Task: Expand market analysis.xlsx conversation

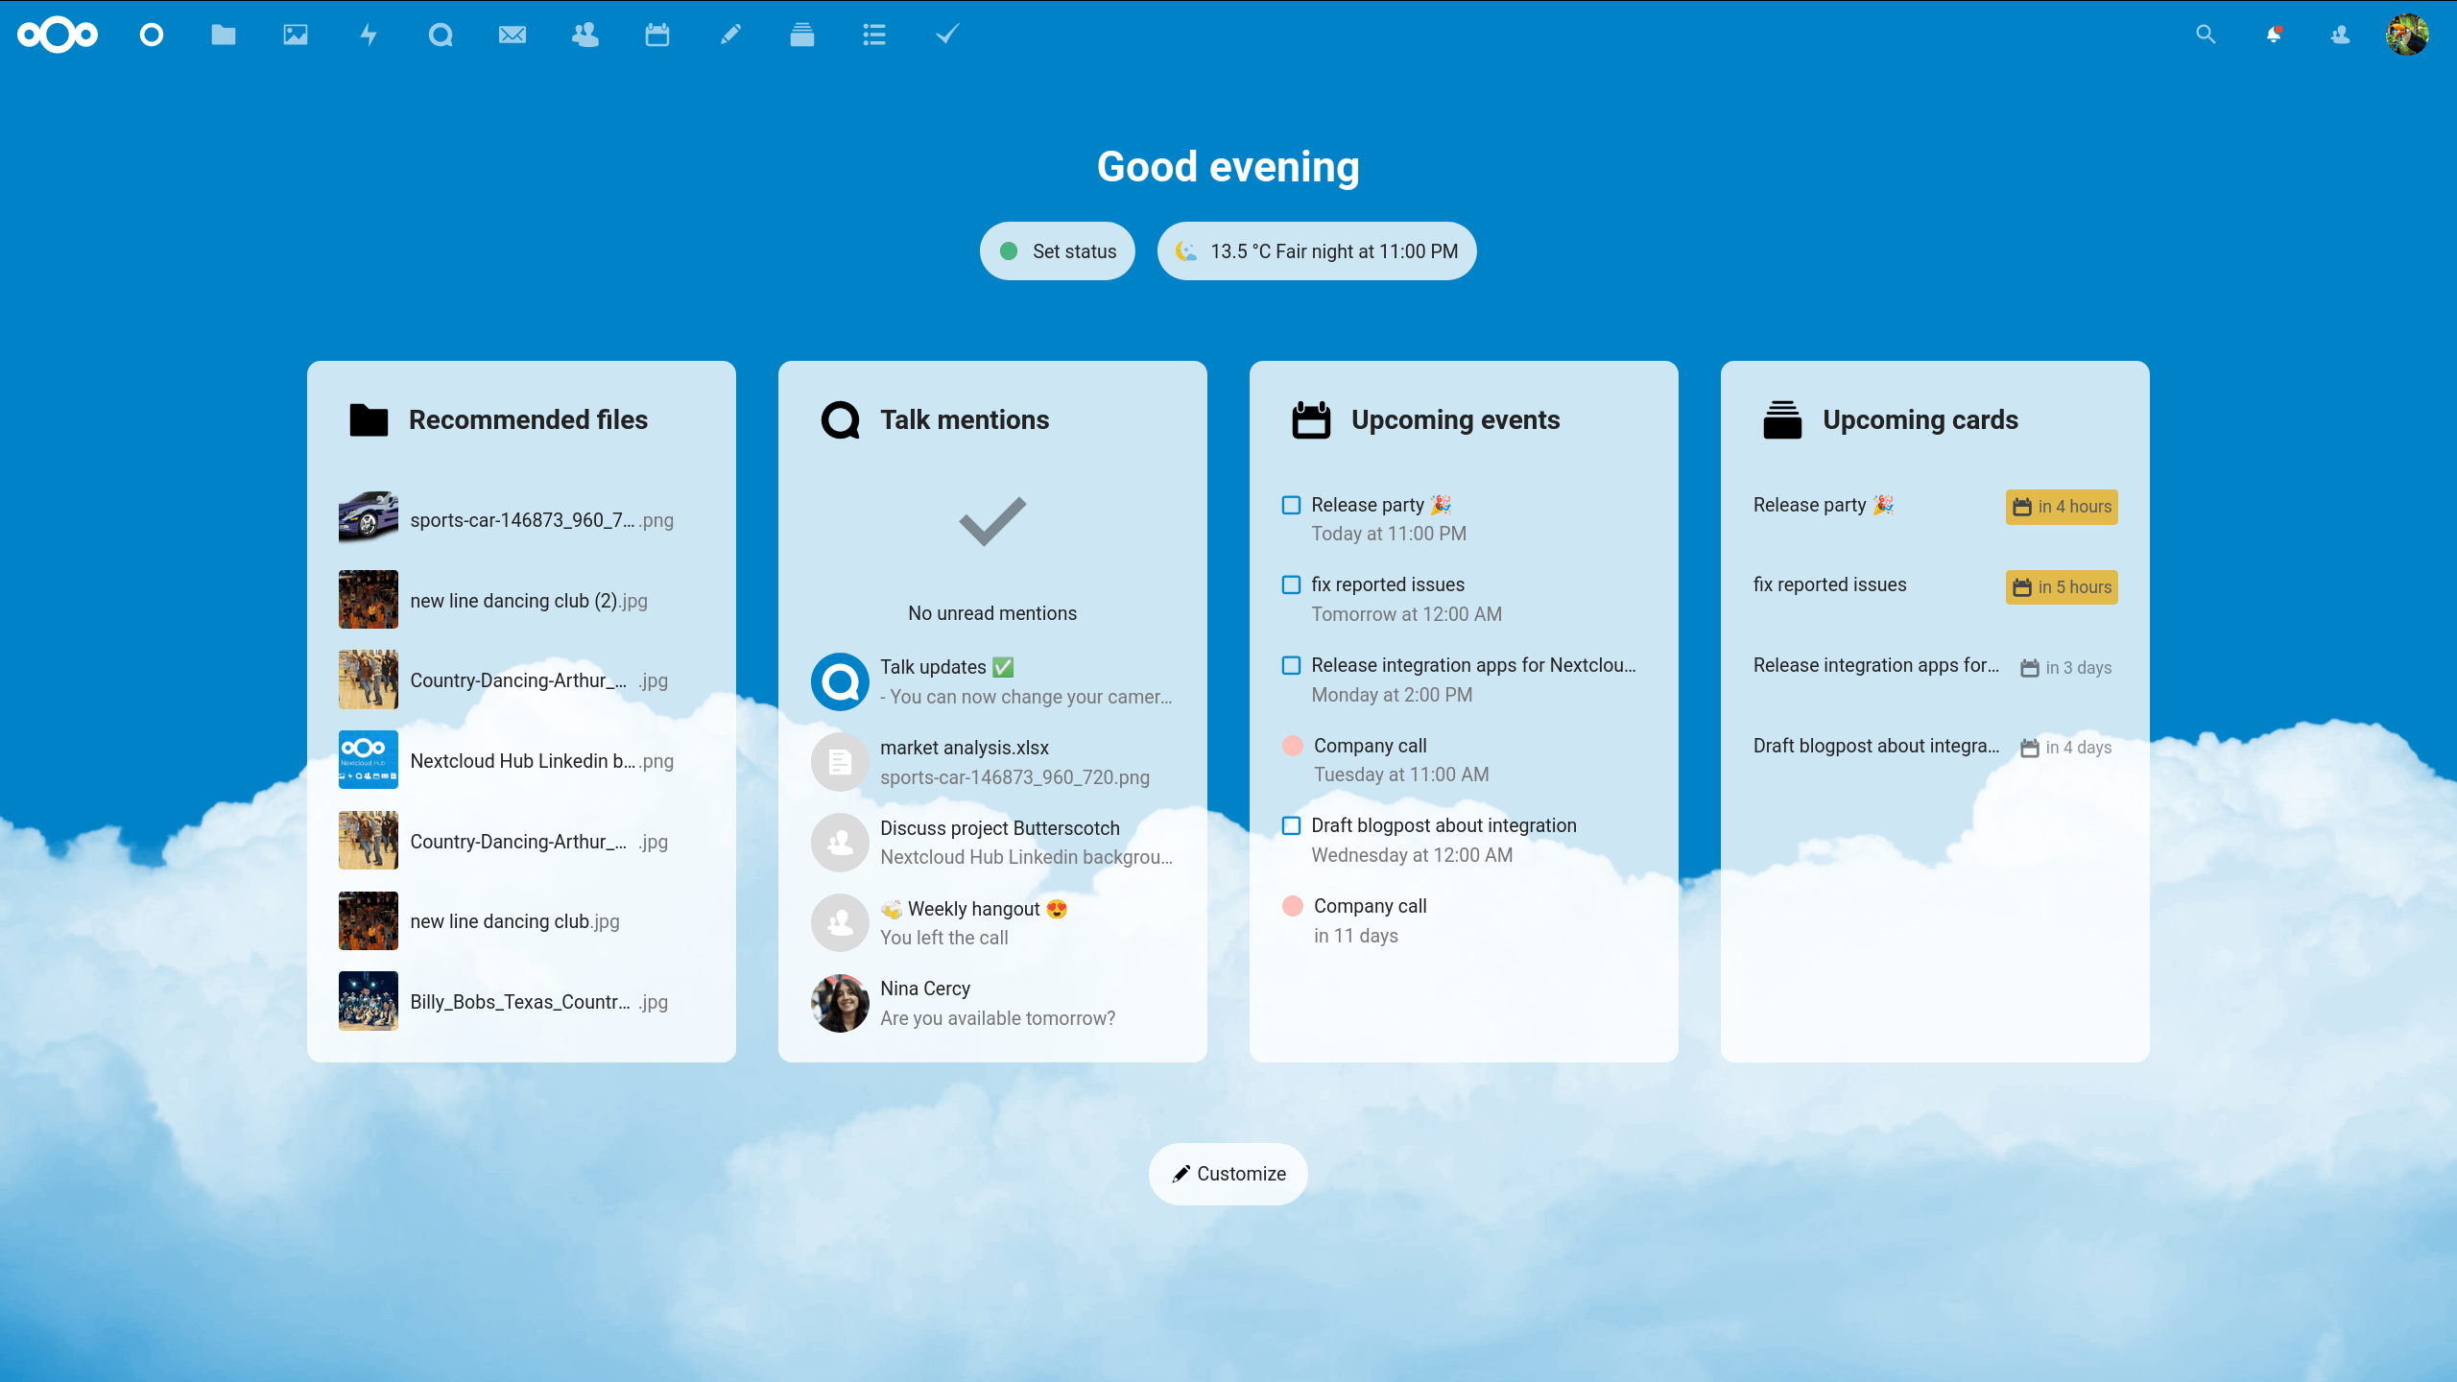Action: tap(992, 761)
